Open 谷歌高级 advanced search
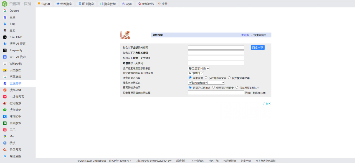Viewport: 355px width, 163px height. click(x=18, y=77)
